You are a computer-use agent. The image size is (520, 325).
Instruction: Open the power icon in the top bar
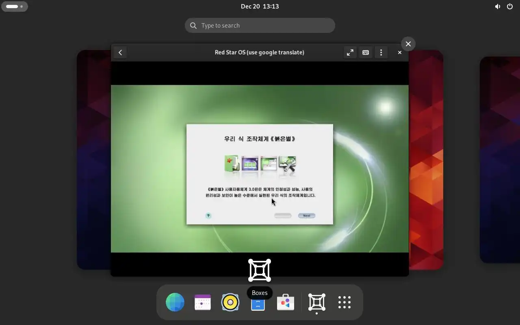[510, 6]
